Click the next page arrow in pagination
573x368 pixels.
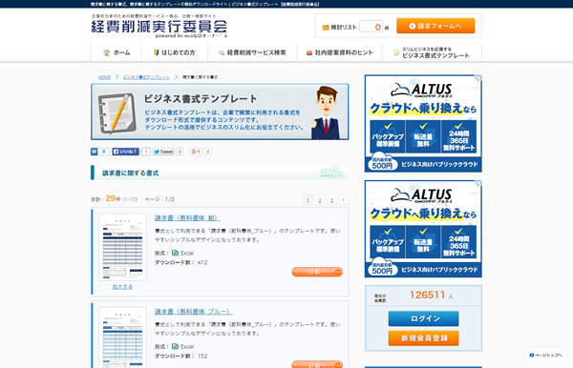click(344, 200)
